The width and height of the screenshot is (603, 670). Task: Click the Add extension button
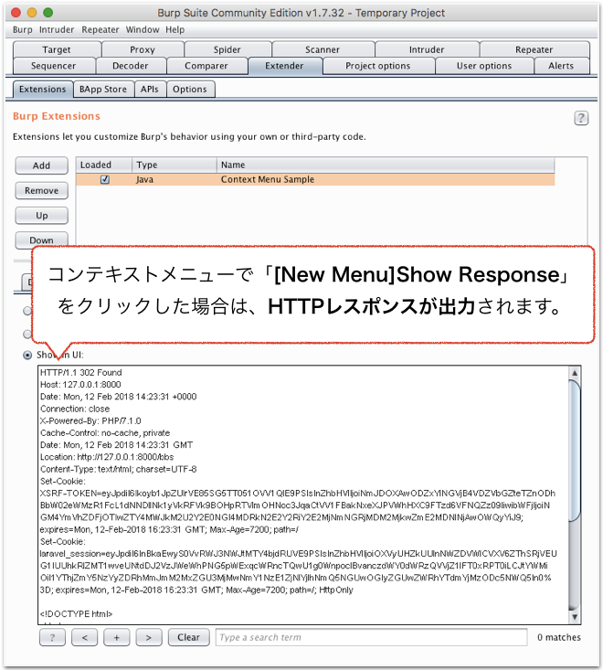(x=41, y=165)
